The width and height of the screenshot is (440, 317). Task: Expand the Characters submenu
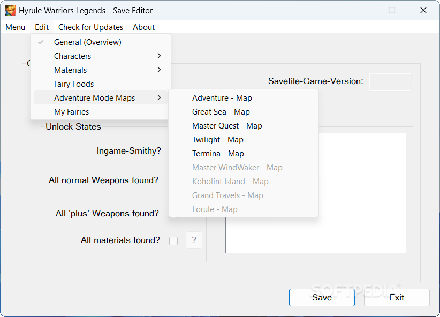(101, 56)
